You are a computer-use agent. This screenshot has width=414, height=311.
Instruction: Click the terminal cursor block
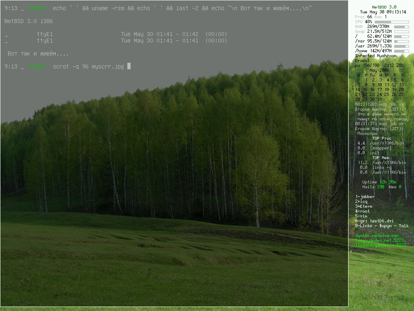[129, 66]
